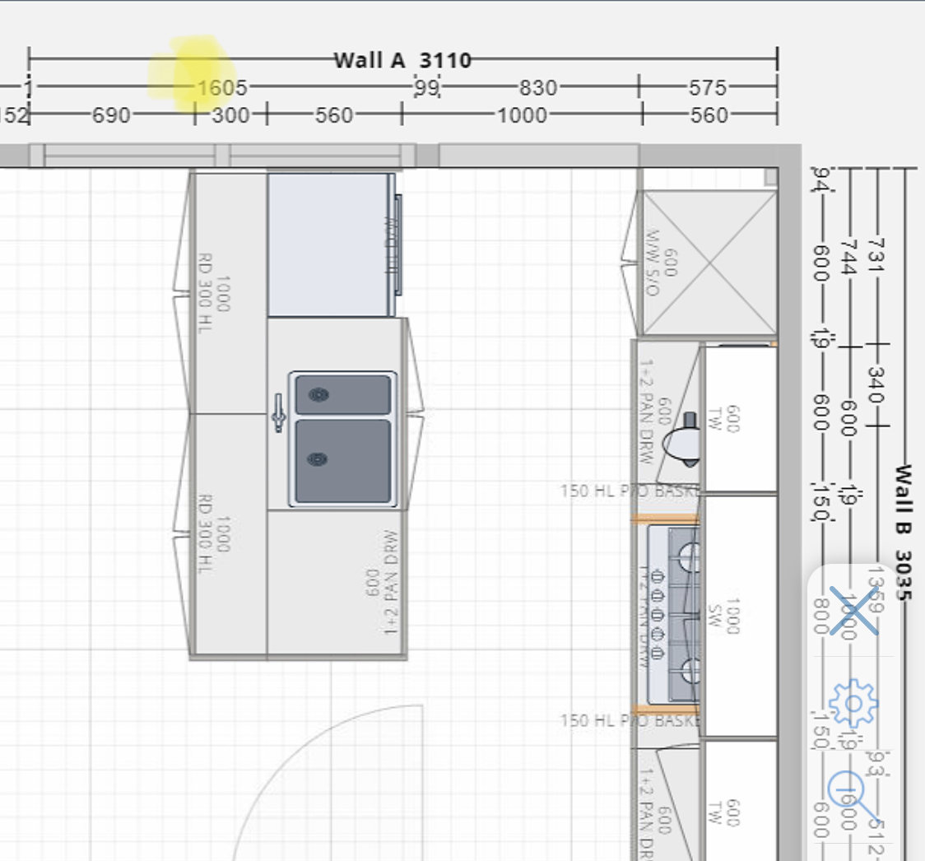The image size is (925, 861).
Task: Select the M/W S/O 600 tall unit
Action: tap(709, 263)
